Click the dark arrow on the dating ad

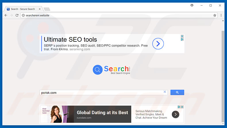(176, 115)
